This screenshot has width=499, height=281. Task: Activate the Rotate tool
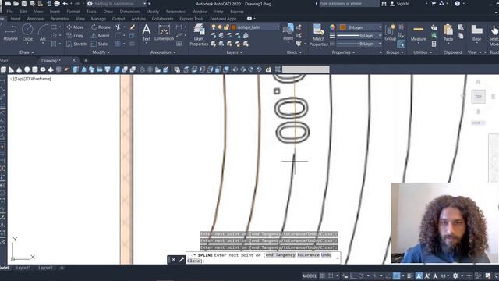101,27
